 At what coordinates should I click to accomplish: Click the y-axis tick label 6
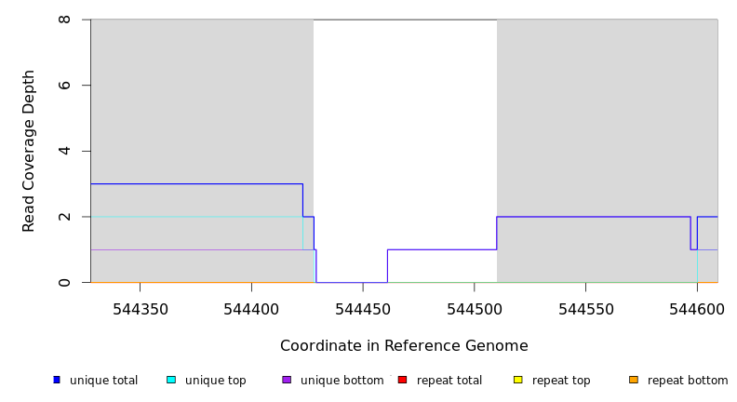(x=64, y=86)
